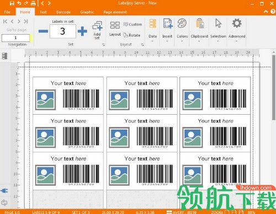This screenshot has height=214, width=276.
Task: Minimize the Labeljoy window
Action: click(252, 4)
